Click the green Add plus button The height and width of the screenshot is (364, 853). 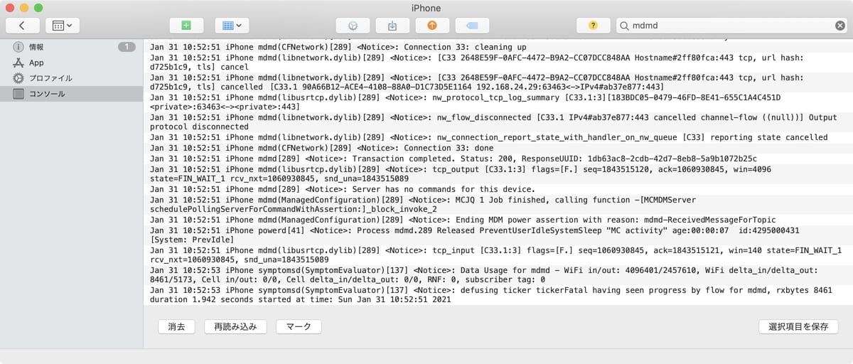(x=186, y=26)
